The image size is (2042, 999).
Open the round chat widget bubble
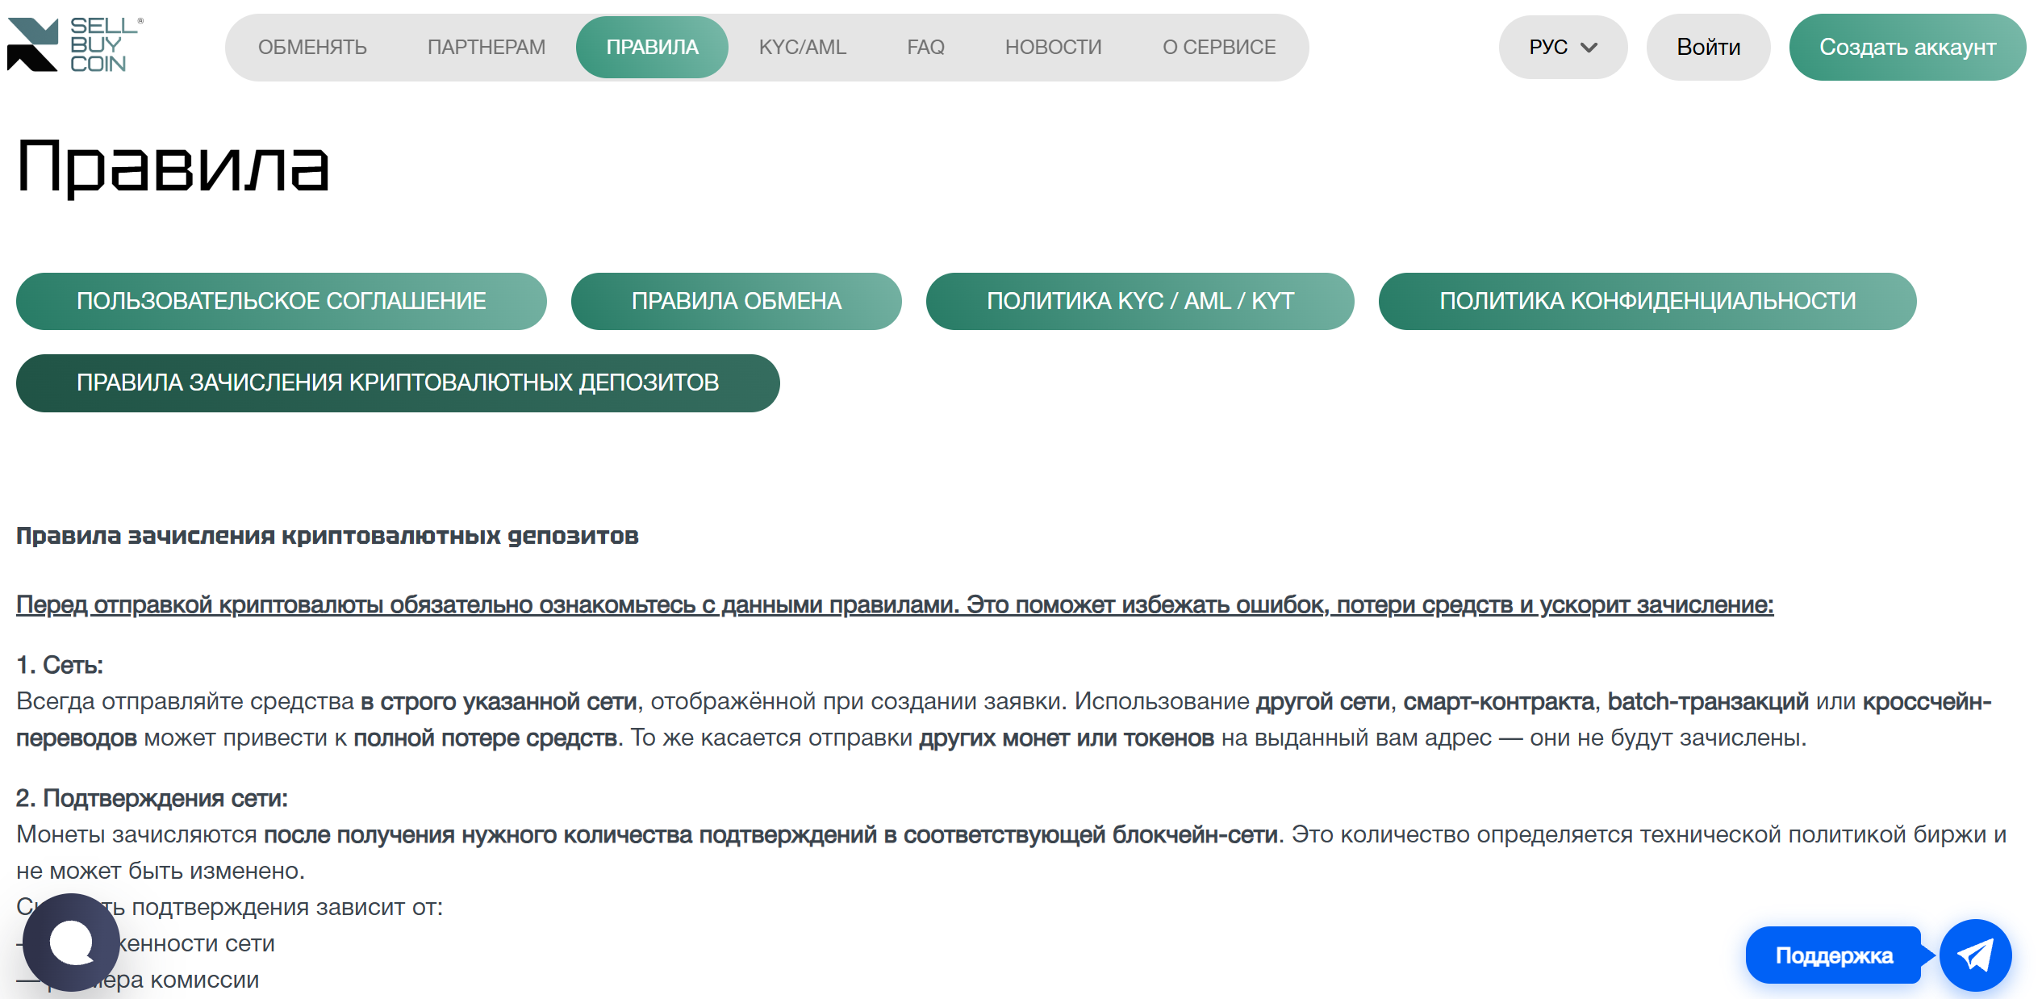click(x=71, y=943)
